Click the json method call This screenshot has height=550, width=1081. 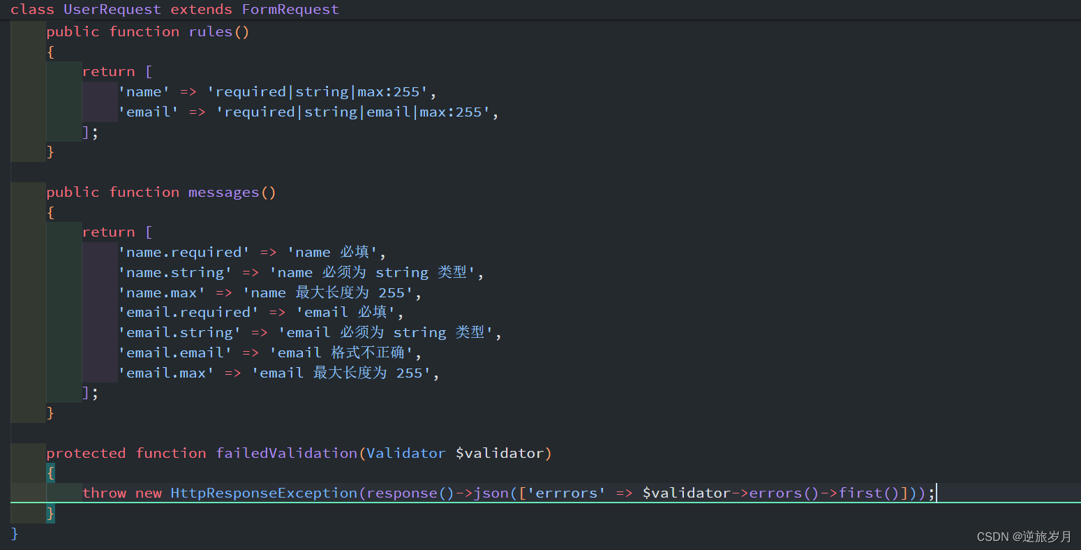pos(491,493)
